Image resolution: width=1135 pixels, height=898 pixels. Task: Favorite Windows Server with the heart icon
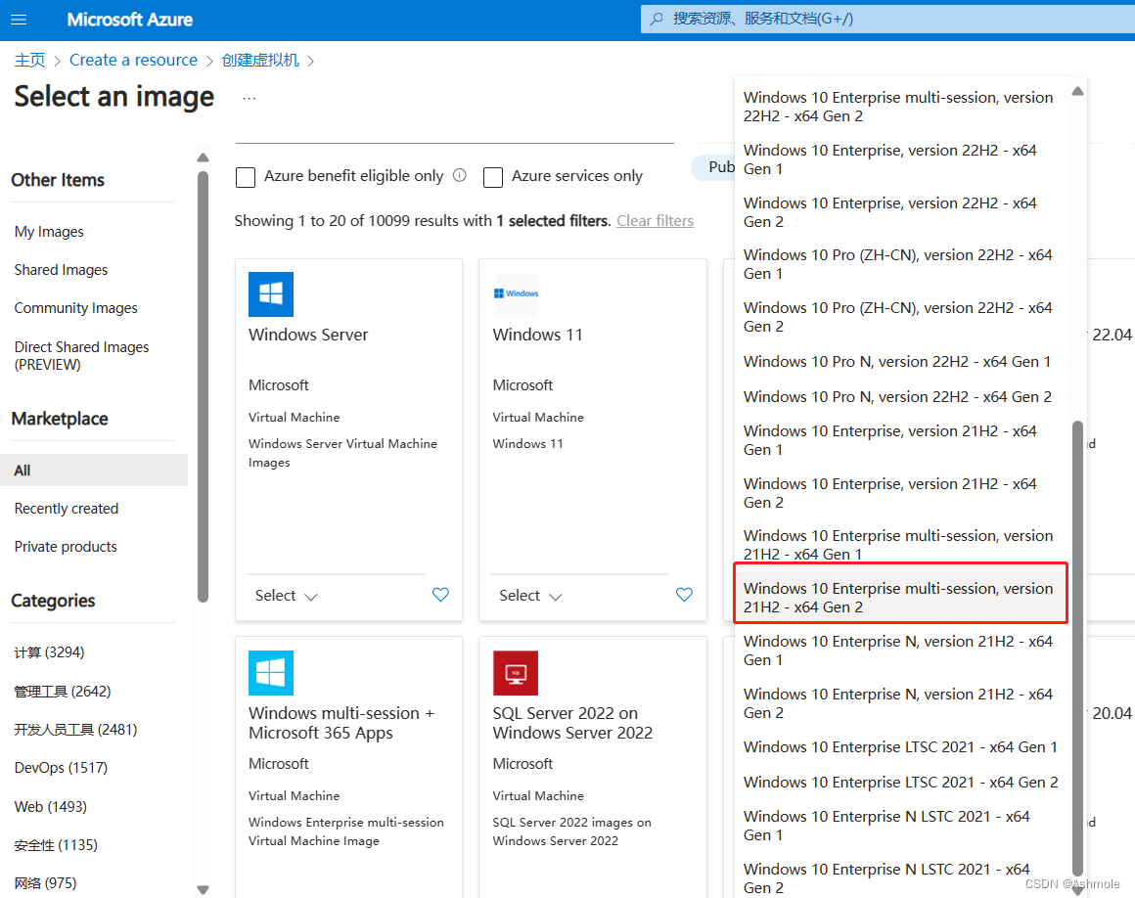[x=441, y=595]
